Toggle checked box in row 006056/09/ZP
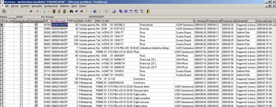This screenshot has width=276, height=107. [36, 56]
